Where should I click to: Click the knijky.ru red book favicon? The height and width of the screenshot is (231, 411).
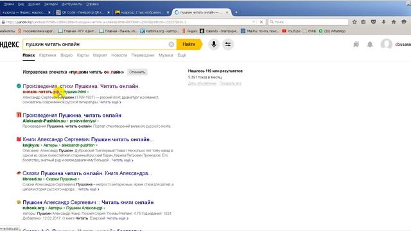tap(19, 139)
